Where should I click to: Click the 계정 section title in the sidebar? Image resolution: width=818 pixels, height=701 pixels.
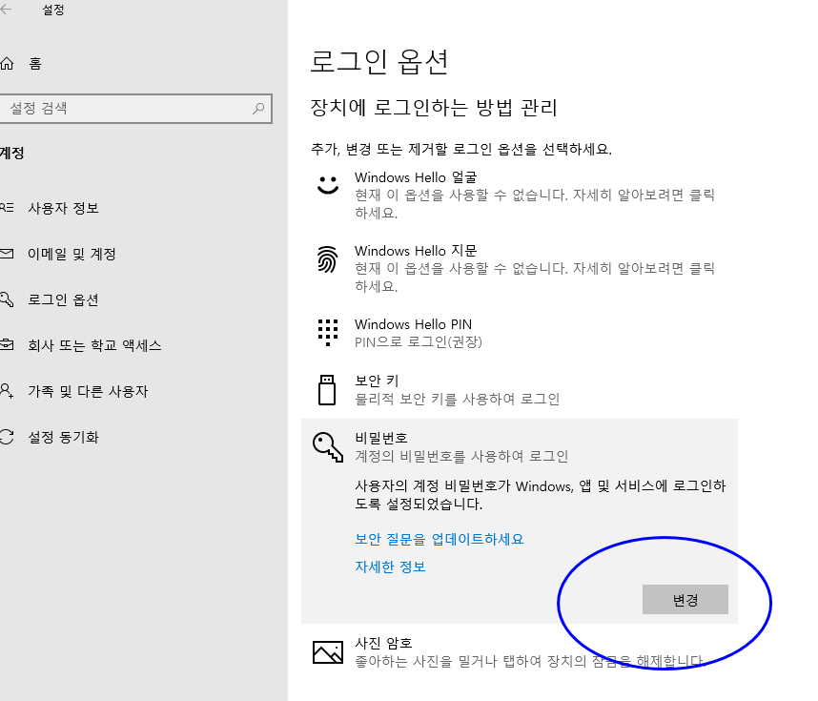[x=12, y=153]
